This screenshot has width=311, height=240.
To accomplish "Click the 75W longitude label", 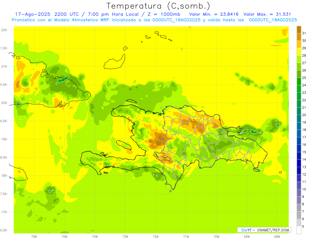I will 65,236.
